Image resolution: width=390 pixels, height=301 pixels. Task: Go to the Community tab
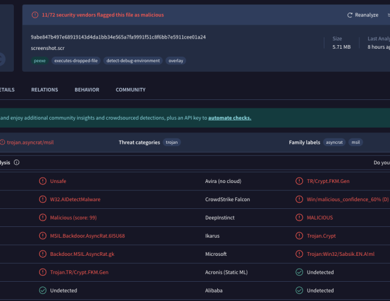pos(131,90)
